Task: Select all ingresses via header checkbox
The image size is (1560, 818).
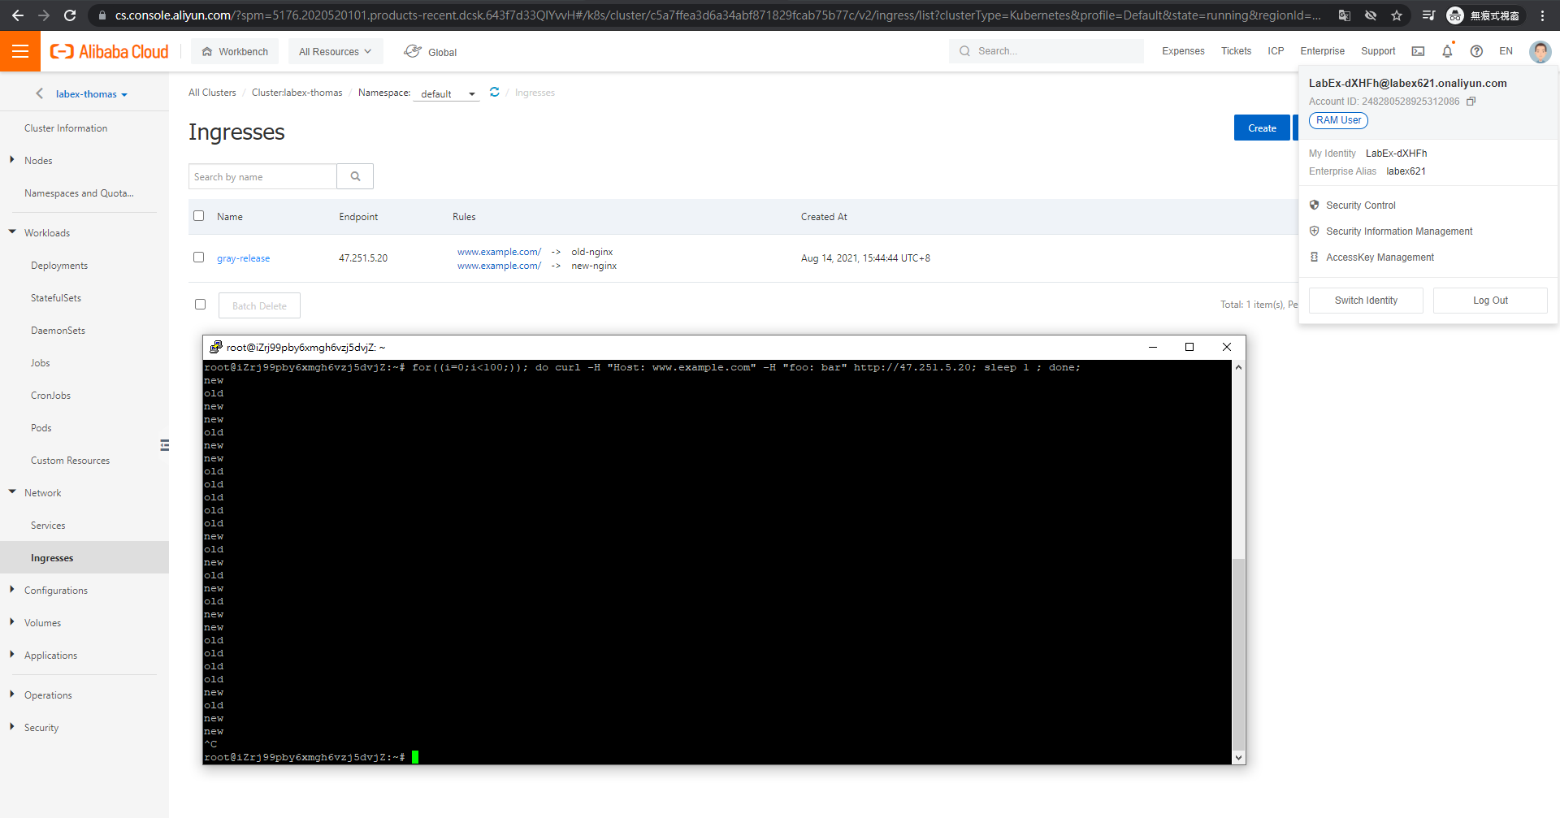Action: coord(198,216)
